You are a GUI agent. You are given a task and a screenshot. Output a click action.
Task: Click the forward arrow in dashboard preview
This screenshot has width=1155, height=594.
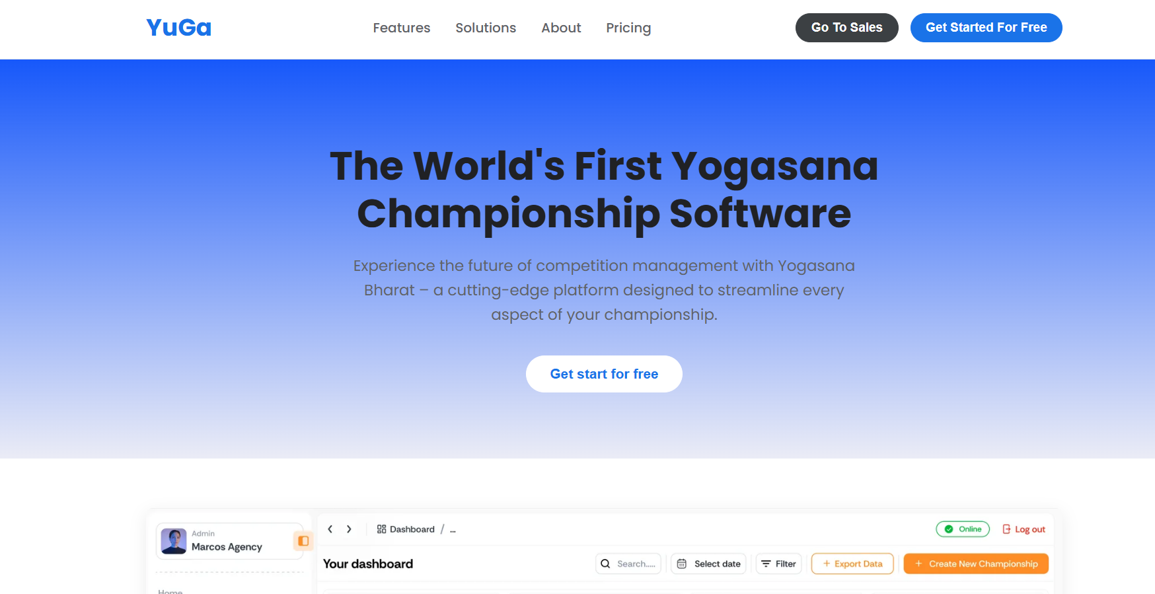click(349, 529)
